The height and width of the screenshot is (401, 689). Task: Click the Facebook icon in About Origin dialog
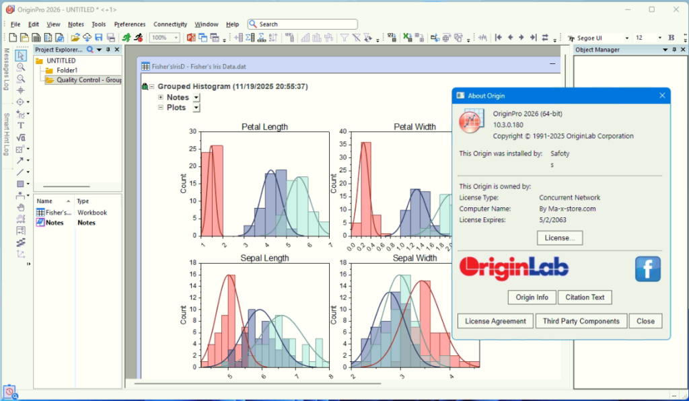[x=647, y=268]
